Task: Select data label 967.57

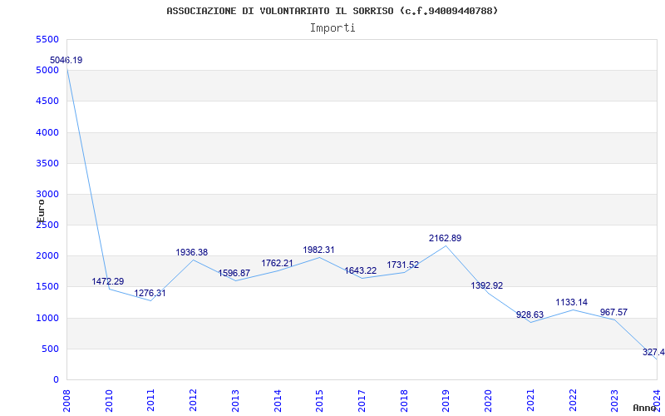Action: coord(613,313)
